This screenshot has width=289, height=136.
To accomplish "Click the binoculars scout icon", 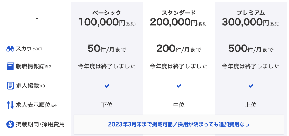I will [x=10, y=49].
